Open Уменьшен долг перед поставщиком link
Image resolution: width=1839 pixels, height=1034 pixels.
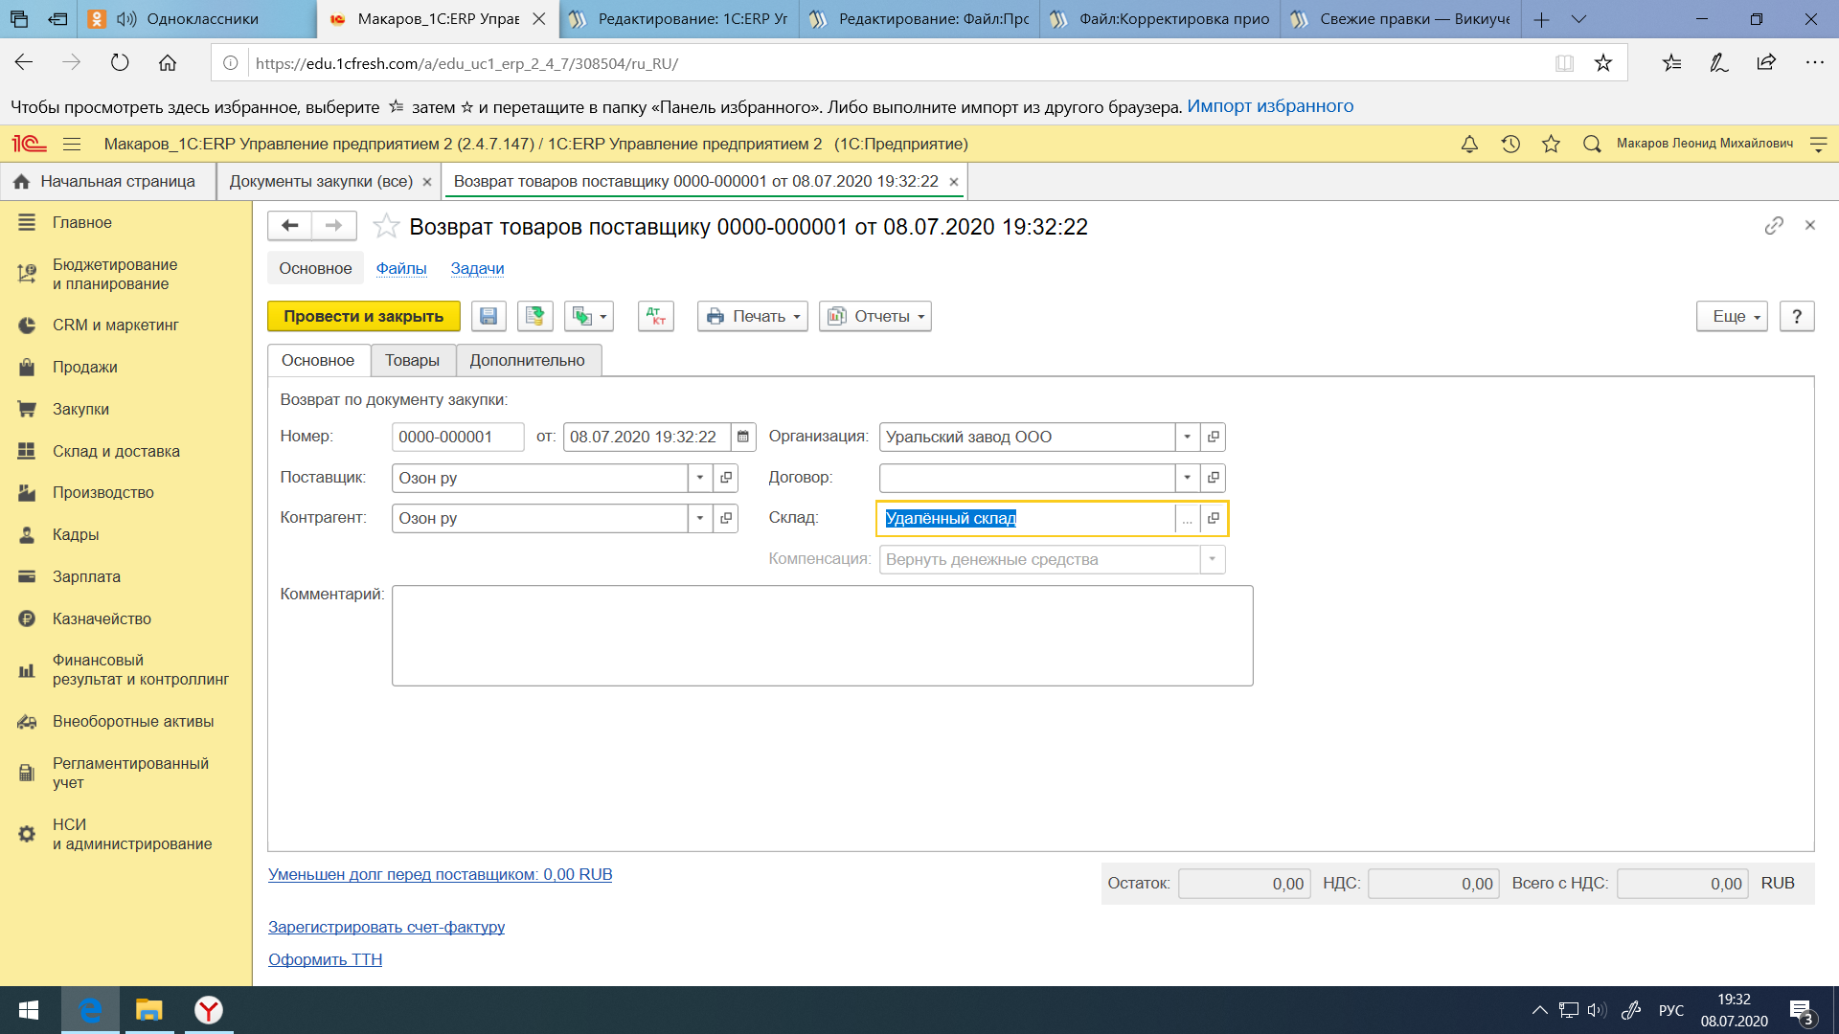click(441, 874)
